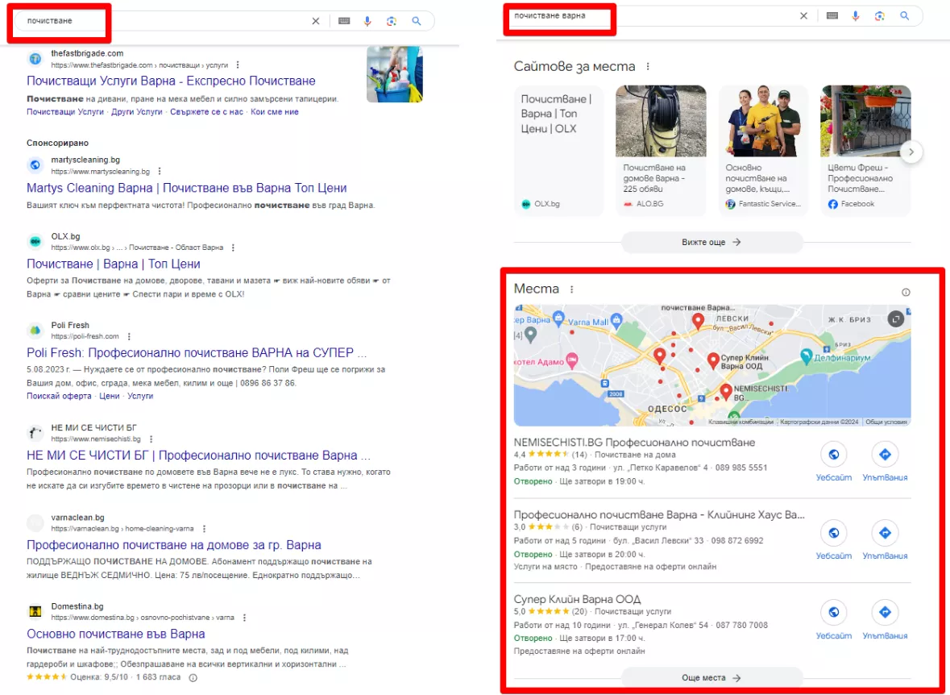Clear the right 'почистване варна' search with the X icon
Viewport: 950px width, 695px height.
pyautogui.click(x=803, y=16)
